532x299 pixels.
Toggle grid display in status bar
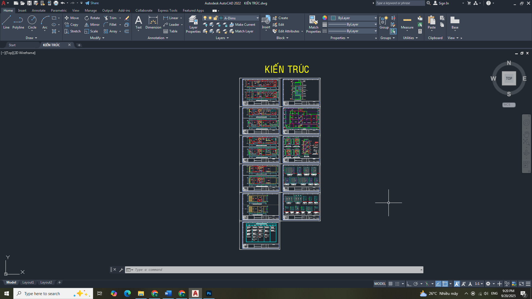coord(390,284)
